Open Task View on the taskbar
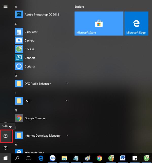 pyautogui.click(x=29, y=158)
